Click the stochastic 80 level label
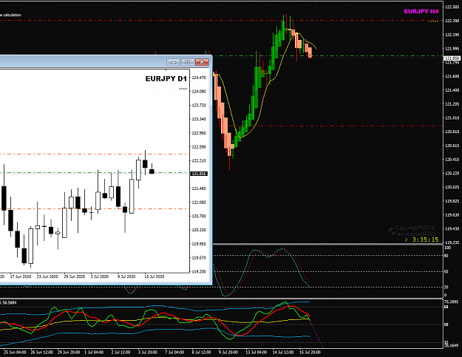 [x=446, y=256]
